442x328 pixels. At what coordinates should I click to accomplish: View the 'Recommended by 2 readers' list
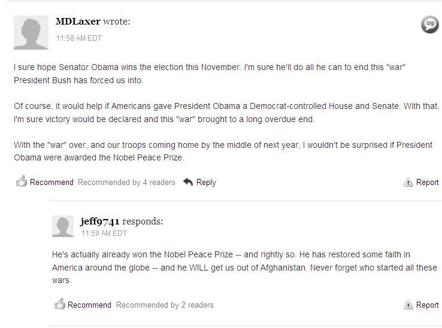coord(165,305)
